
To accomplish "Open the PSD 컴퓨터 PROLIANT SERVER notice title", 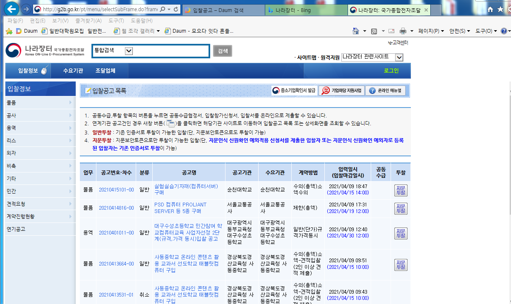I will (180, 208).
